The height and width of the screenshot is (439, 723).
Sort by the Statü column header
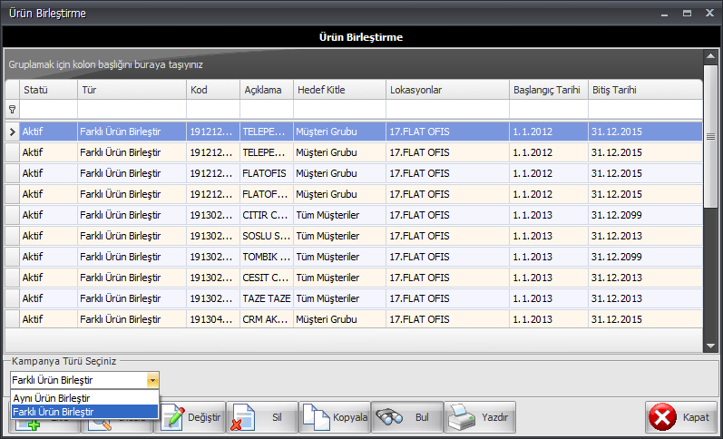[48, 90]
